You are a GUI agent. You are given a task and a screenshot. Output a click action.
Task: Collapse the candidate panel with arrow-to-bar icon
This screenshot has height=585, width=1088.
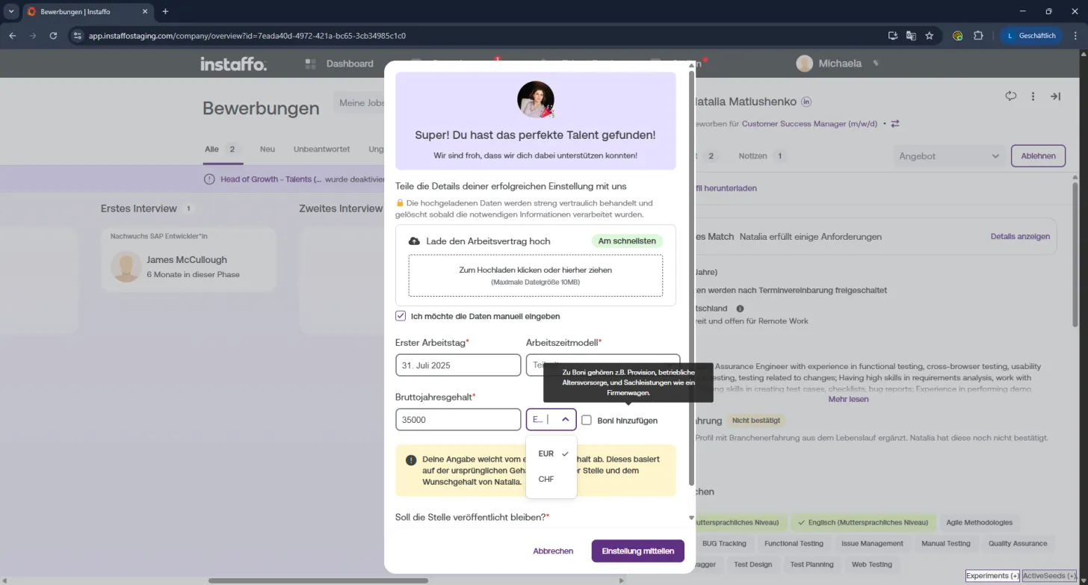[1056, 96]
